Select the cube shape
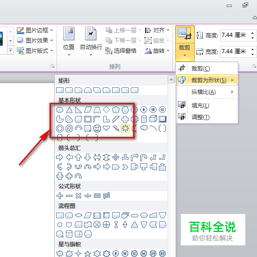This screenshot has width=257, height=257. click(153, 119)
